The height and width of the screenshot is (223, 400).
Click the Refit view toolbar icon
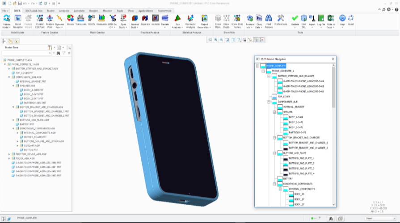(x=210, y=40)
